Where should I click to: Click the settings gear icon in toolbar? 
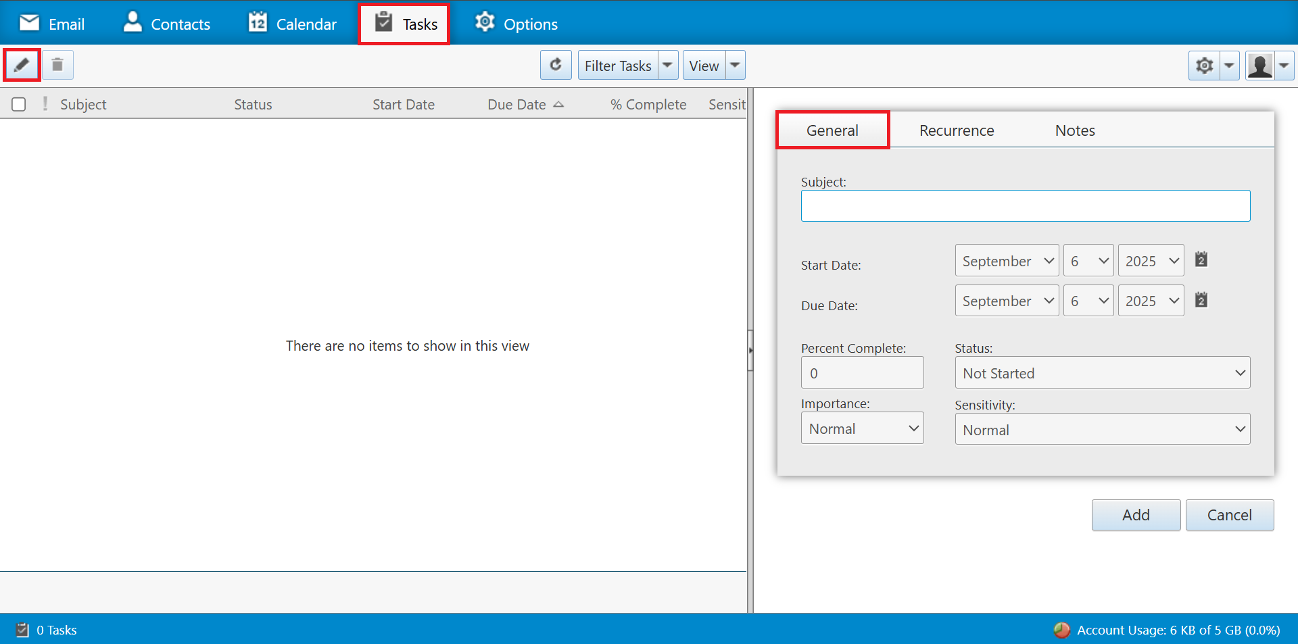click(1205, 66)
